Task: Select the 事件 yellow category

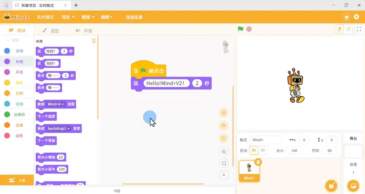Action: point(17,83)
